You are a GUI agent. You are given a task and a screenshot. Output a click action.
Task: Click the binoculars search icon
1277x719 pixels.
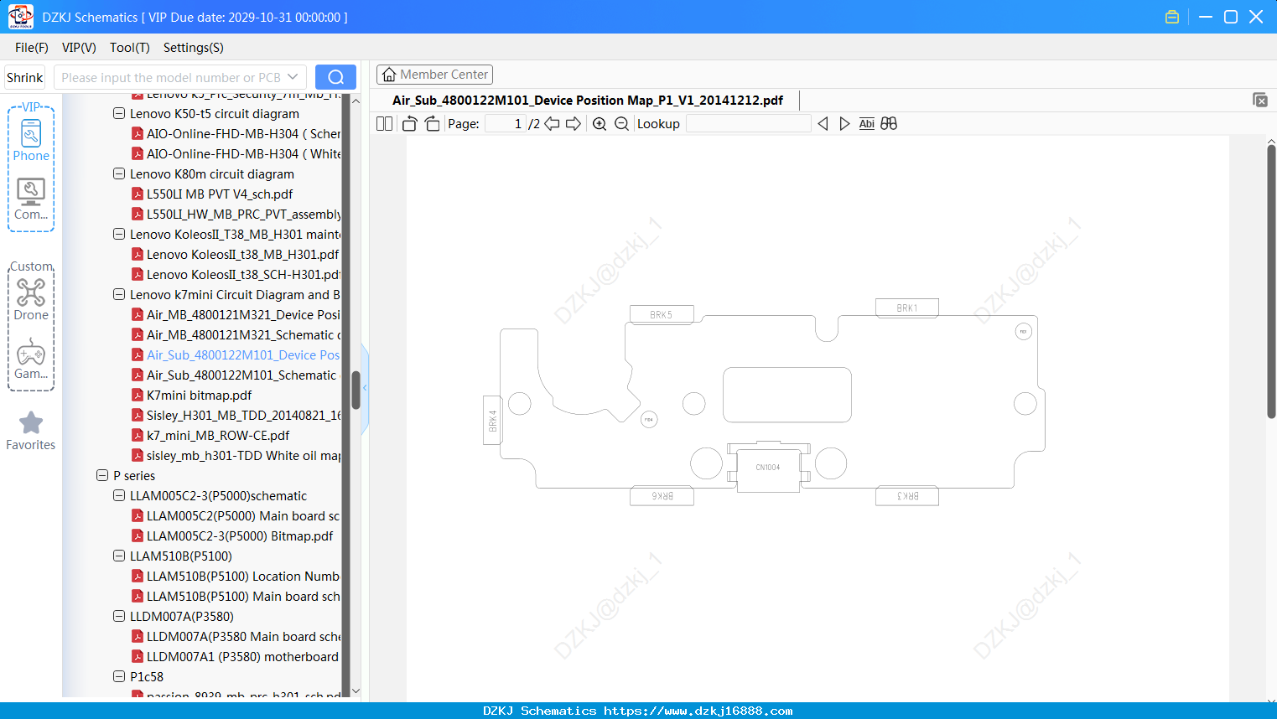(x=889, y=123)
